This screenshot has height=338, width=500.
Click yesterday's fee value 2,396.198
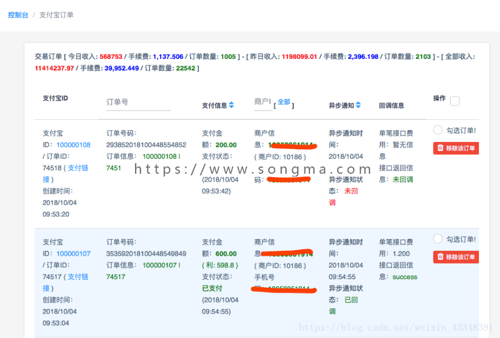coord(363,57)
